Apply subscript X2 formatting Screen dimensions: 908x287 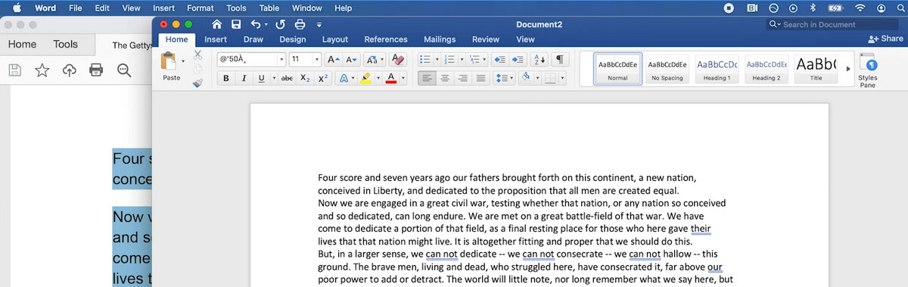(x=305, y=78)
